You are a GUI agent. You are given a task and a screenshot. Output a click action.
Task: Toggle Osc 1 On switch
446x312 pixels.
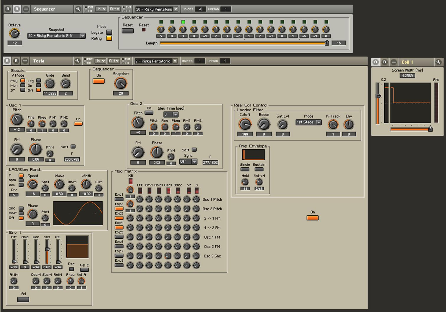click(78, 124)
